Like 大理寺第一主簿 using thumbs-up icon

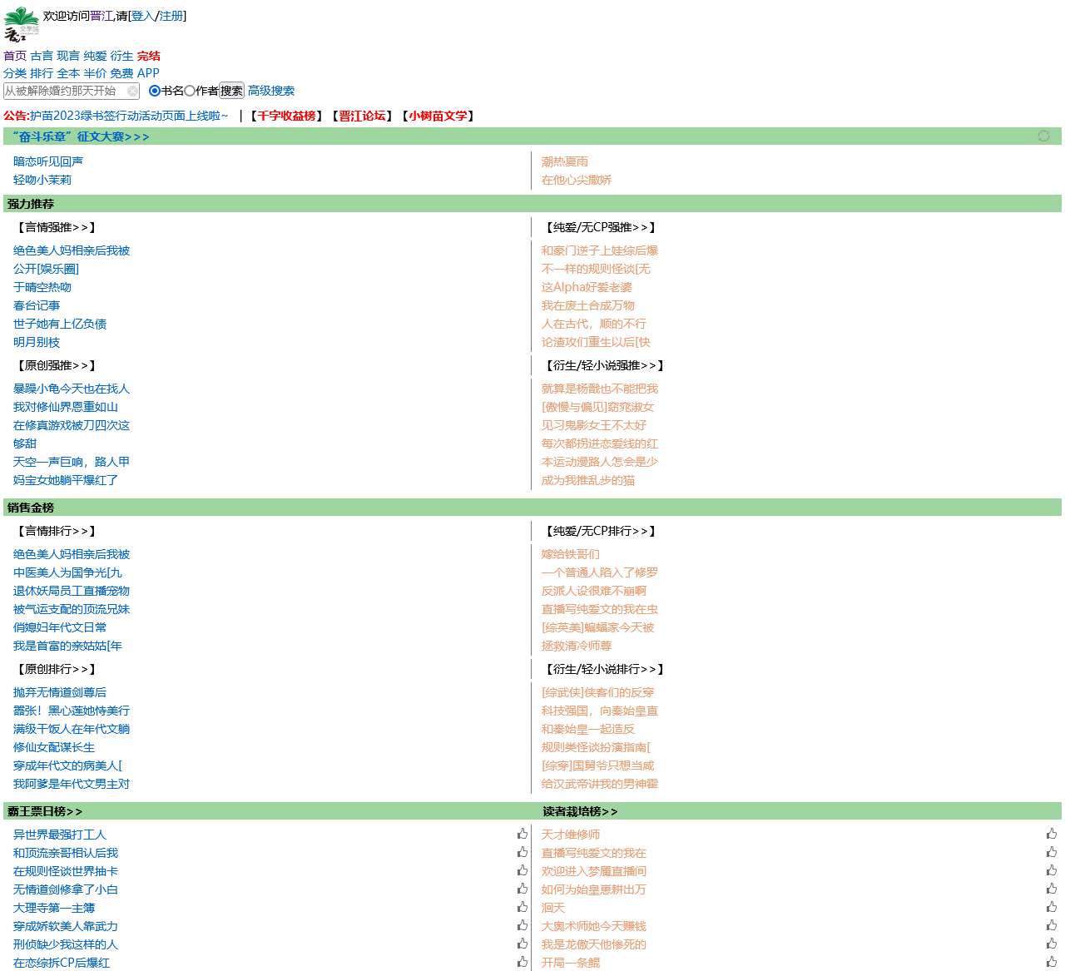(522, 907)
